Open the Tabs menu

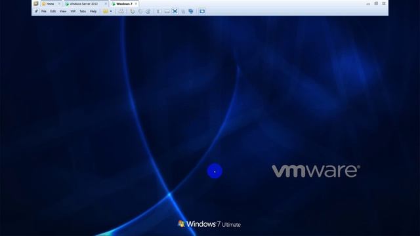(83, 11)
